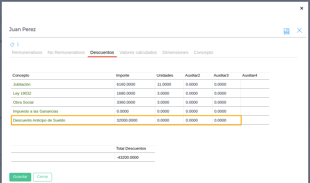310x183 pixels.
Task: Open Impuesto a las Ganancias concept
Action: click(x=35, y=111)
